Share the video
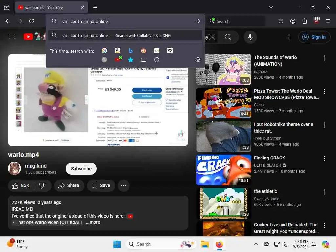The height and width of the screenshot is (252, 336). [69, 186]
